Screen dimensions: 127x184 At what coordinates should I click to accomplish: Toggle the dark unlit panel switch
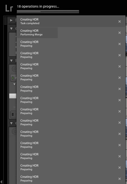pos(13,114)
